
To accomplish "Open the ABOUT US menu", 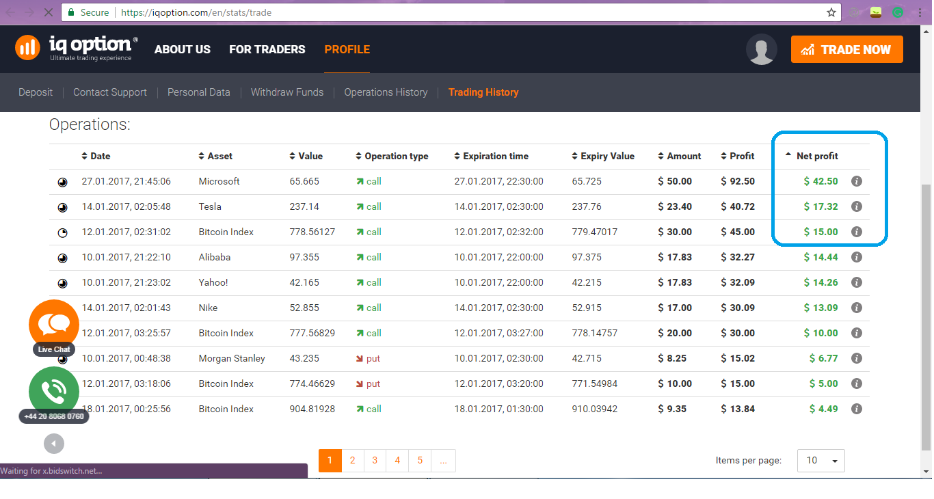I will 183,49.
